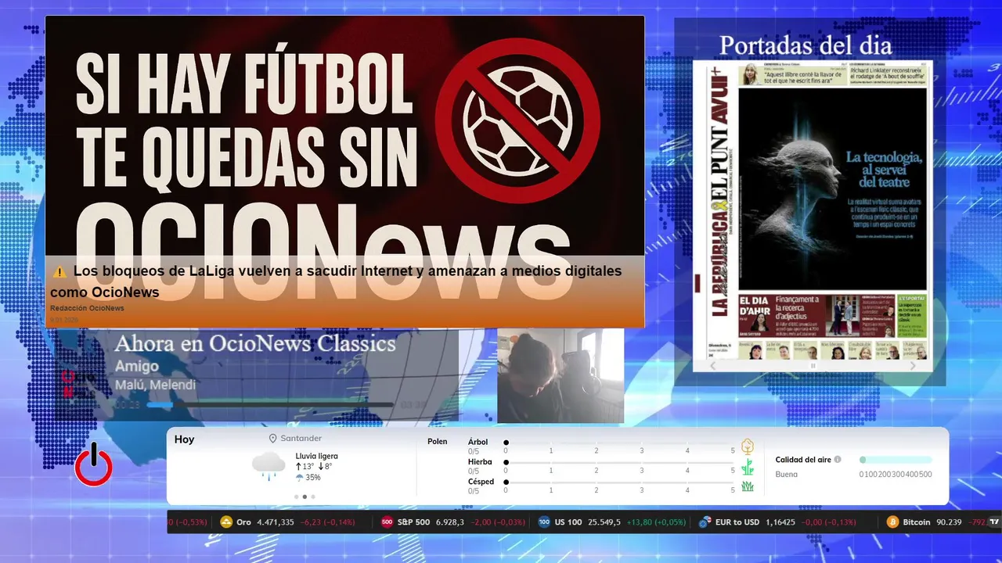1002x563 pixels.
Task: Click the warning triangle emoji in the headline
Action: point(59,272)
